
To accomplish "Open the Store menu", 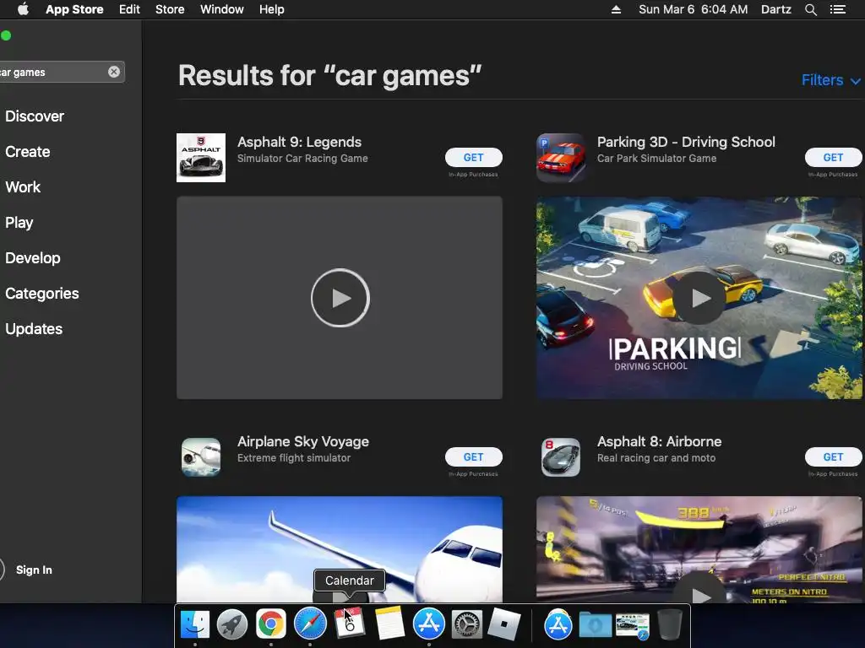I will coord(170,9).
